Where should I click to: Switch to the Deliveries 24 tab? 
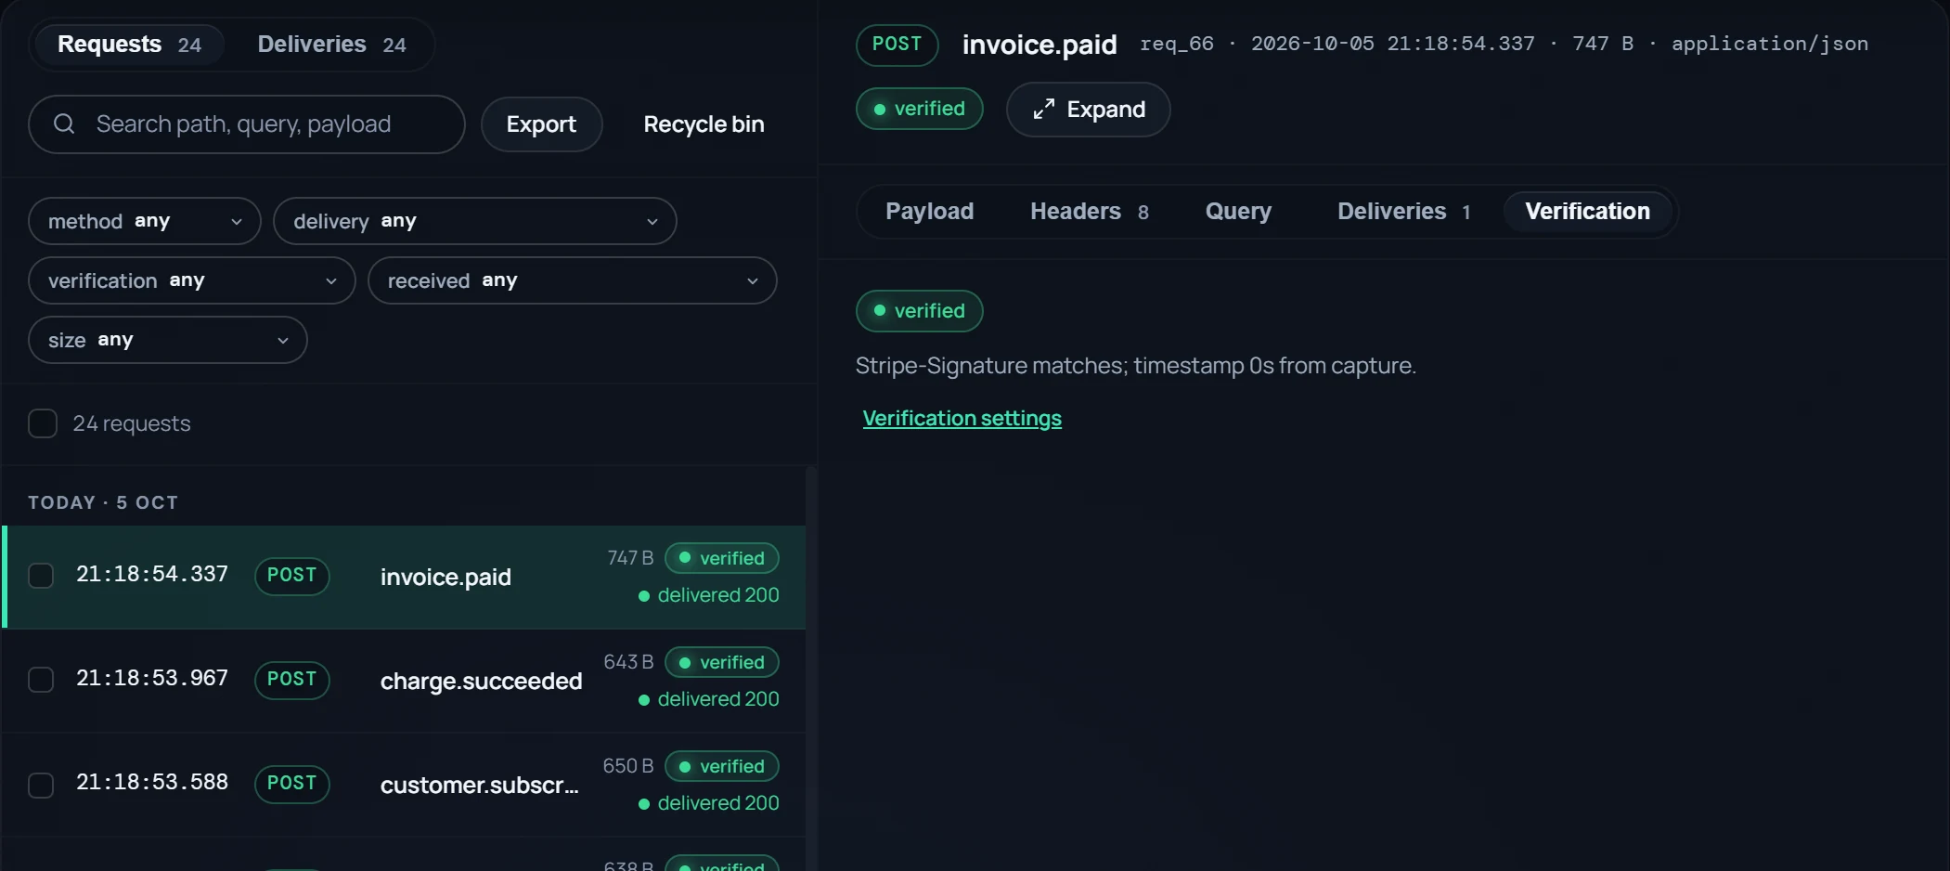pyautogui.click(x=331, y=45)
